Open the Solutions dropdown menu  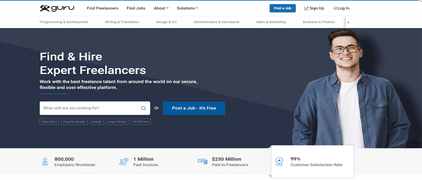click(x=187, y=8)
